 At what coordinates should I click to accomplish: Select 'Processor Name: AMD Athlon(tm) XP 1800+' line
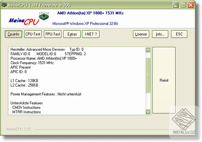coord(44,58)
